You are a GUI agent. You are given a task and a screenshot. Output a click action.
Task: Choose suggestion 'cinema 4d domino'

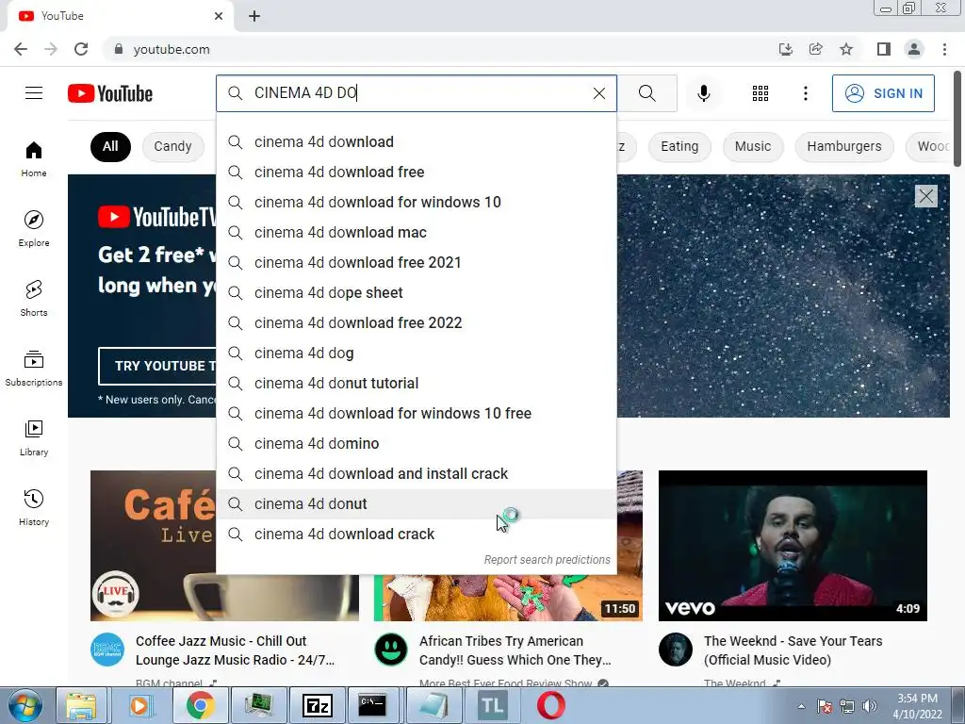point(417,443)
